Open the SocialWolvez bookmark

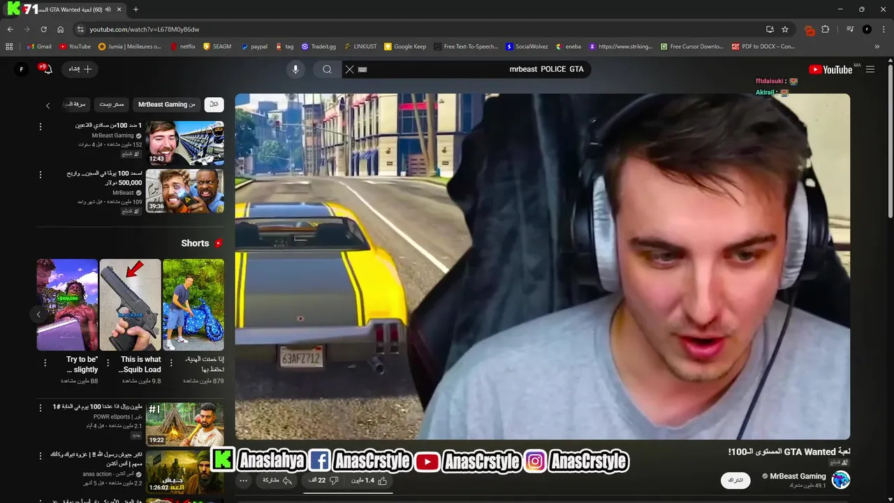click(x=527, y=47)
